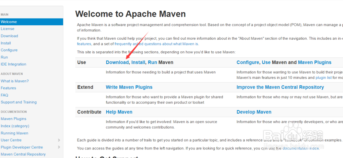Viewport: 343px width, 158px height.
Task: Open Index (category) link
Action: (x=15, y=126)
